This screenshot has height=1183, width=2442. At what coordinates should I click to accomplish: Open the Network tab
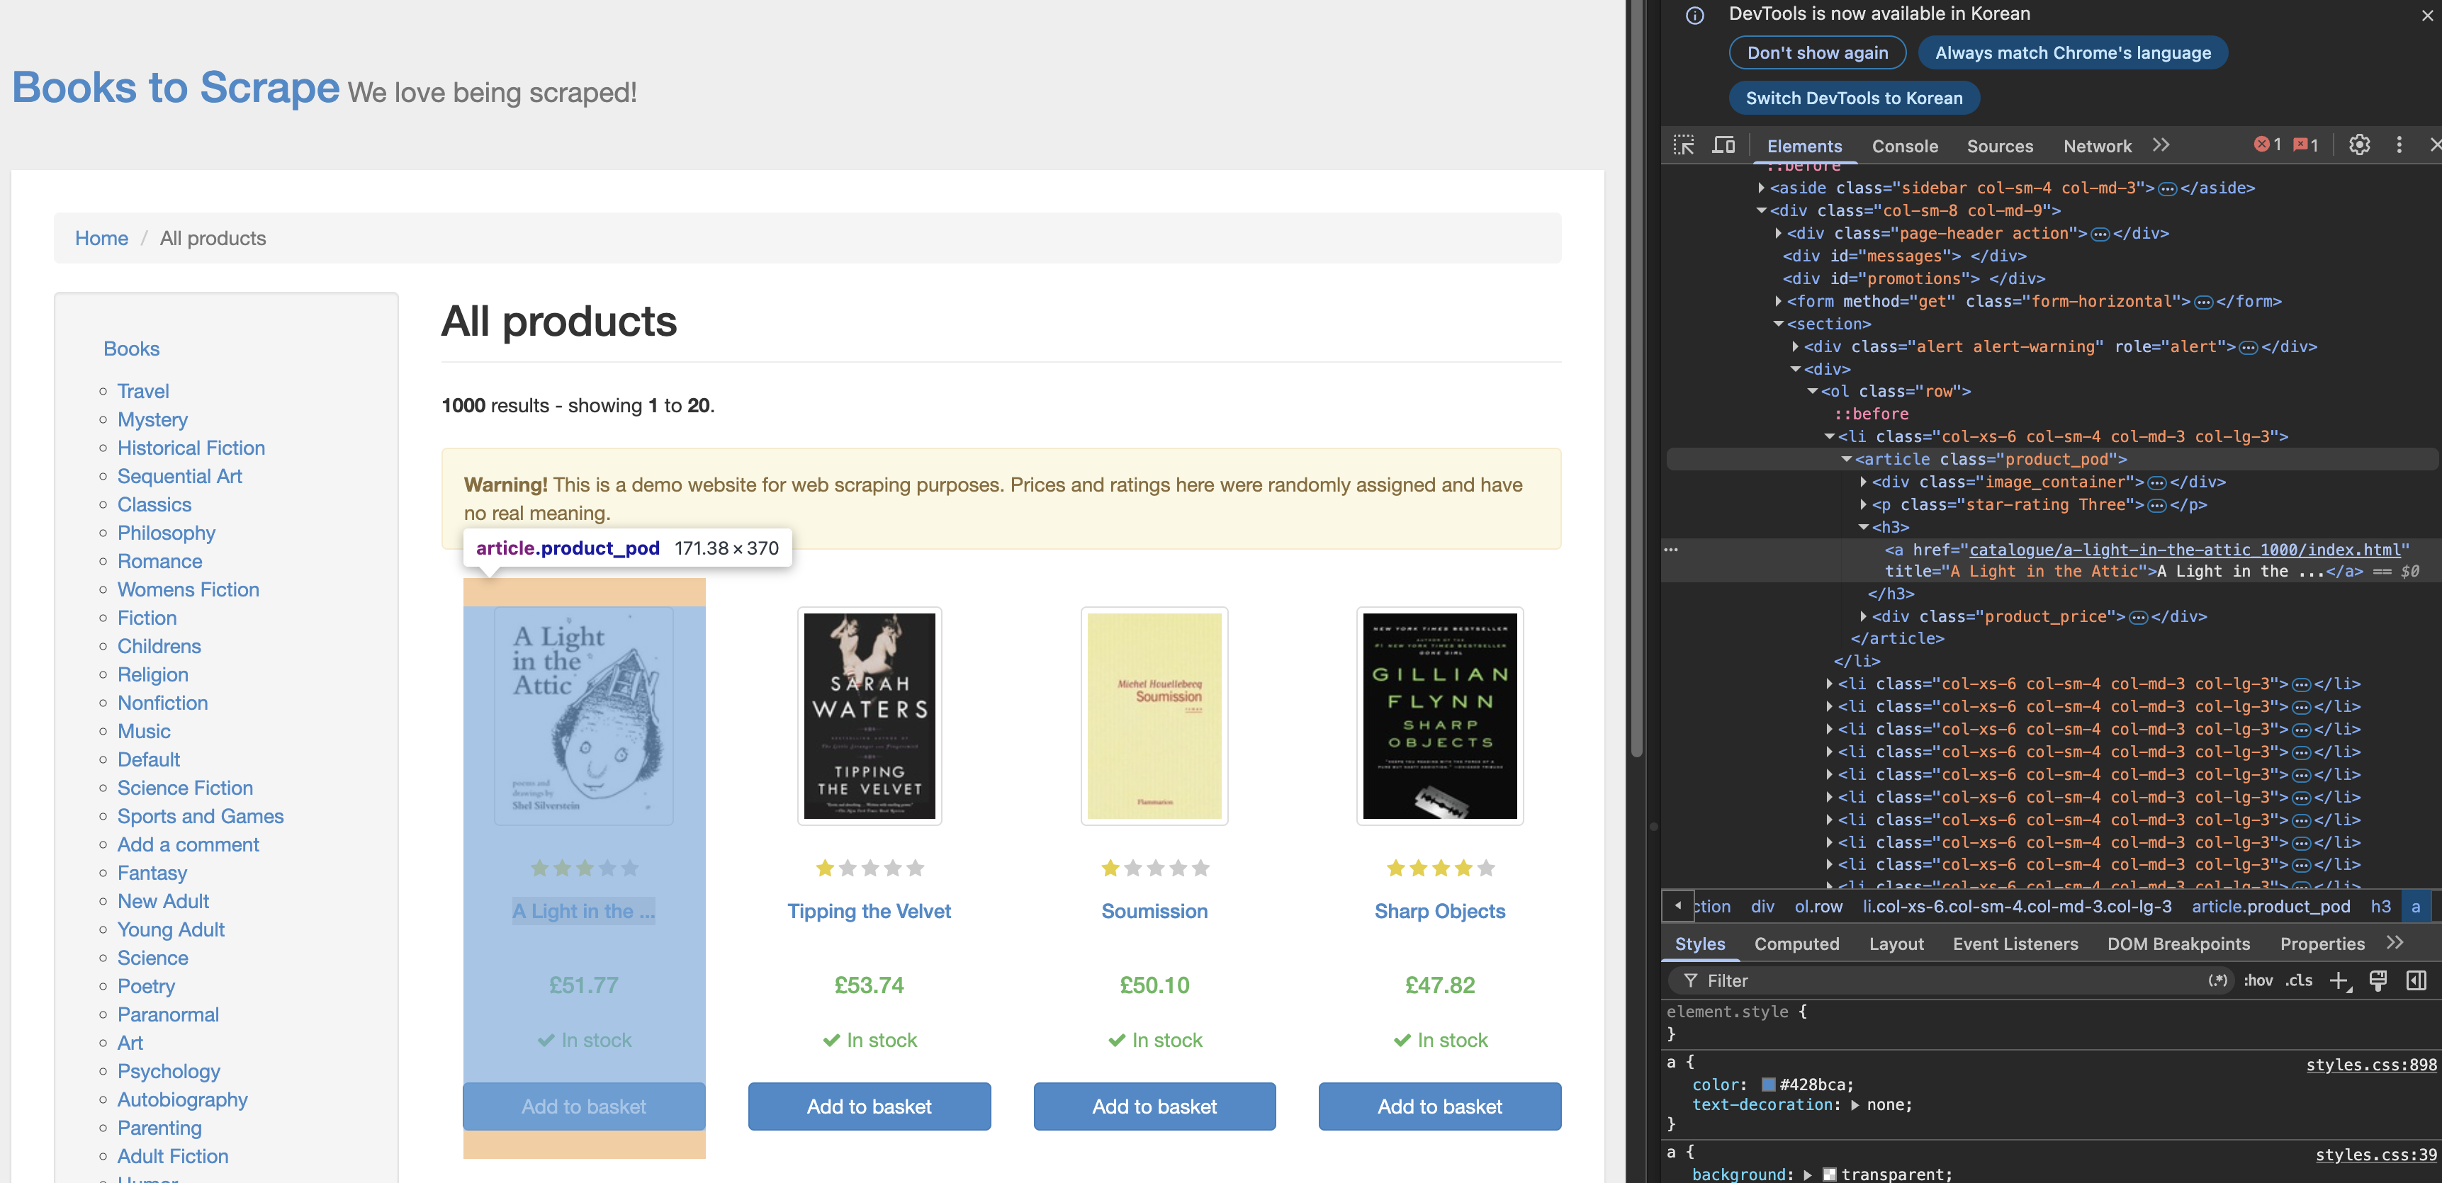pyautogui.click(x=2097, y=146)
